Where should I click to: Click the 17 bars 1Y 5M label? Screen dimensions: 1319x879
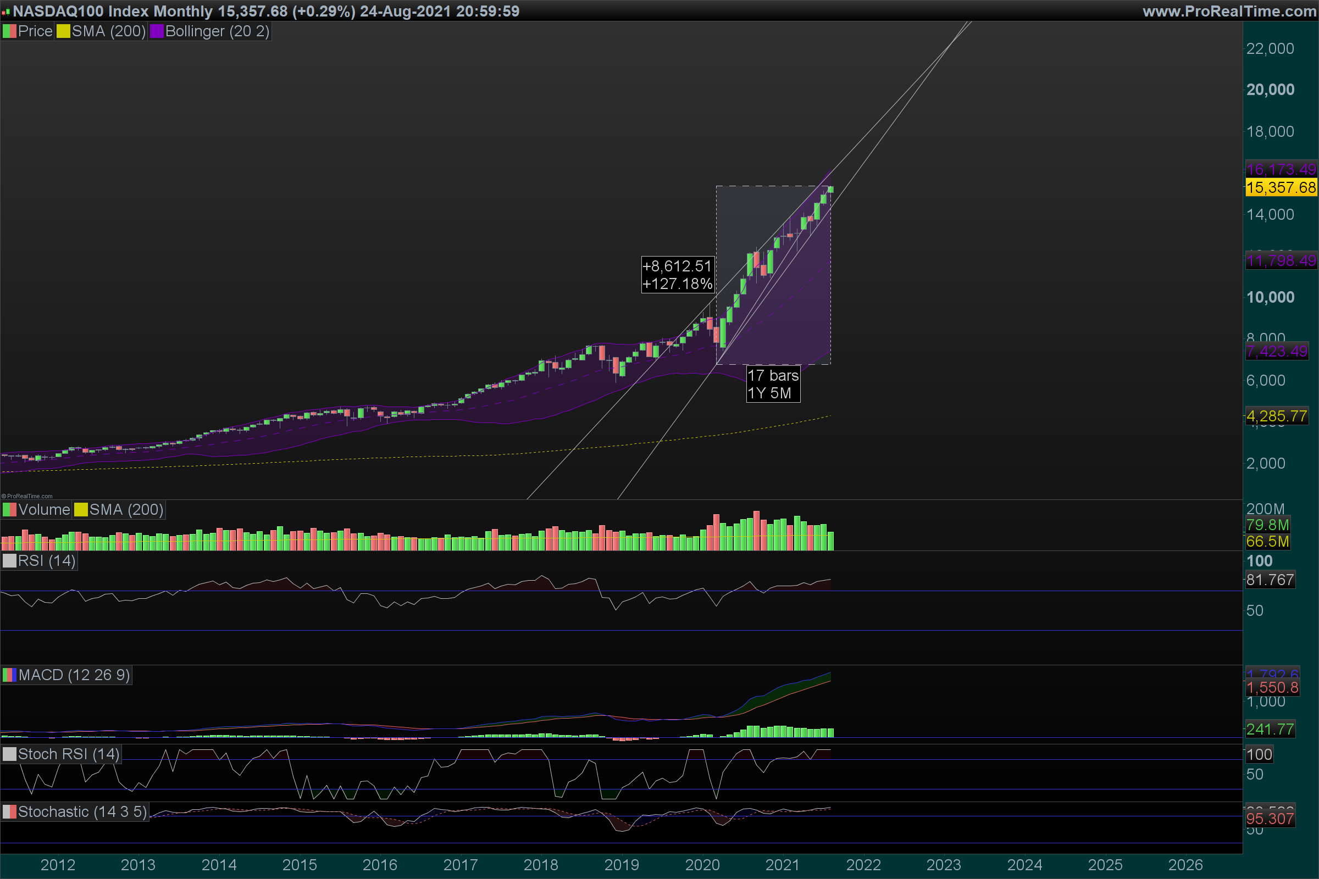(x=773, y=384)
